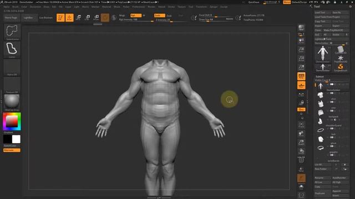355x199 pixels.
Task: Click the BPR render icon
Action: [301, 28]
